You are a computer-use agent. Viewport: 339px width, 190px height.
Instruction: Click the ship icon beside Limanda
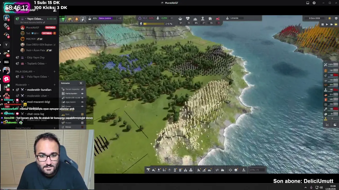coord(227,18)
